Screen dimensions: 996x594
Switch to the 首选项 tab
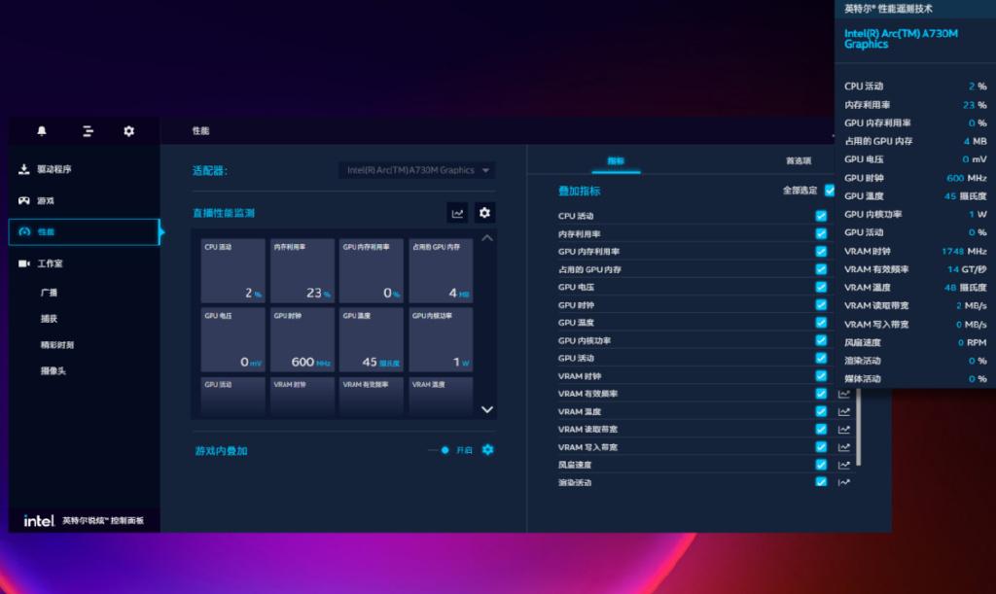pos(799,160)
